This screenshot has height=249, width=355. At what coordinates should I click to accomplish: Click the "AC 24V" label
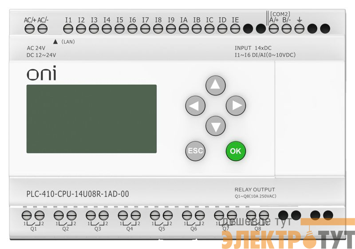click(36, 48)
